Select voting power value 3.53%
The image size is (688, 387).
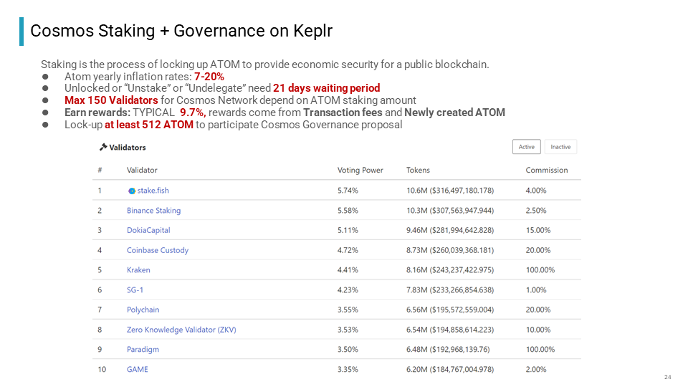click(348, 330)
